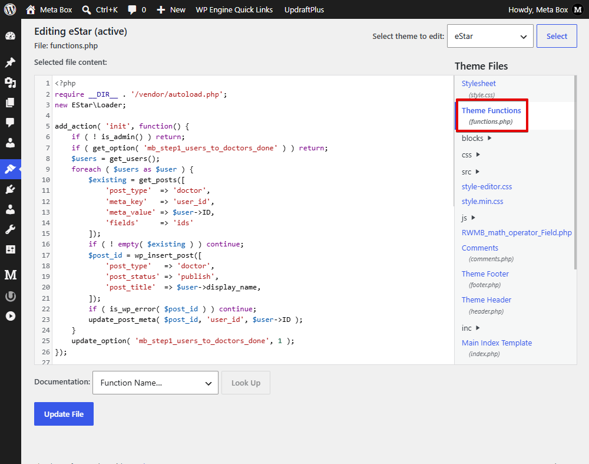Screen dimensions: 589x464
Task: Open the Meta Box M sidebar icon
Action: (x=10, y=275)
